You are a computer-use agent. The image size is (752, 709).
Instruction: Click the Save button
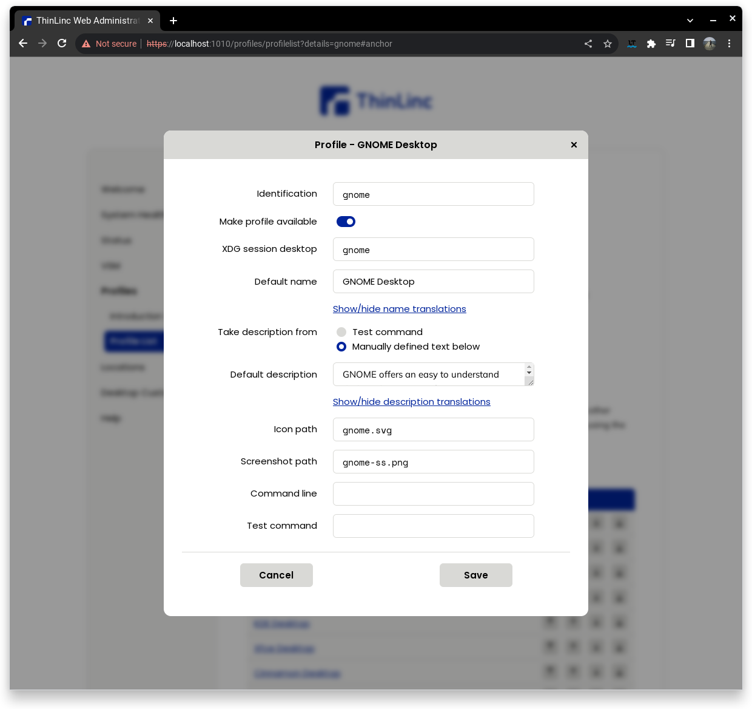[x=476, y=575]
